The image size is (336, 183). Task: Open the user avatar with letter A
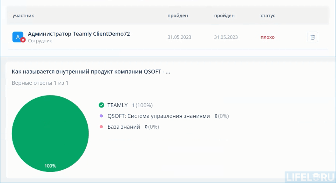[x=18, y=37]
